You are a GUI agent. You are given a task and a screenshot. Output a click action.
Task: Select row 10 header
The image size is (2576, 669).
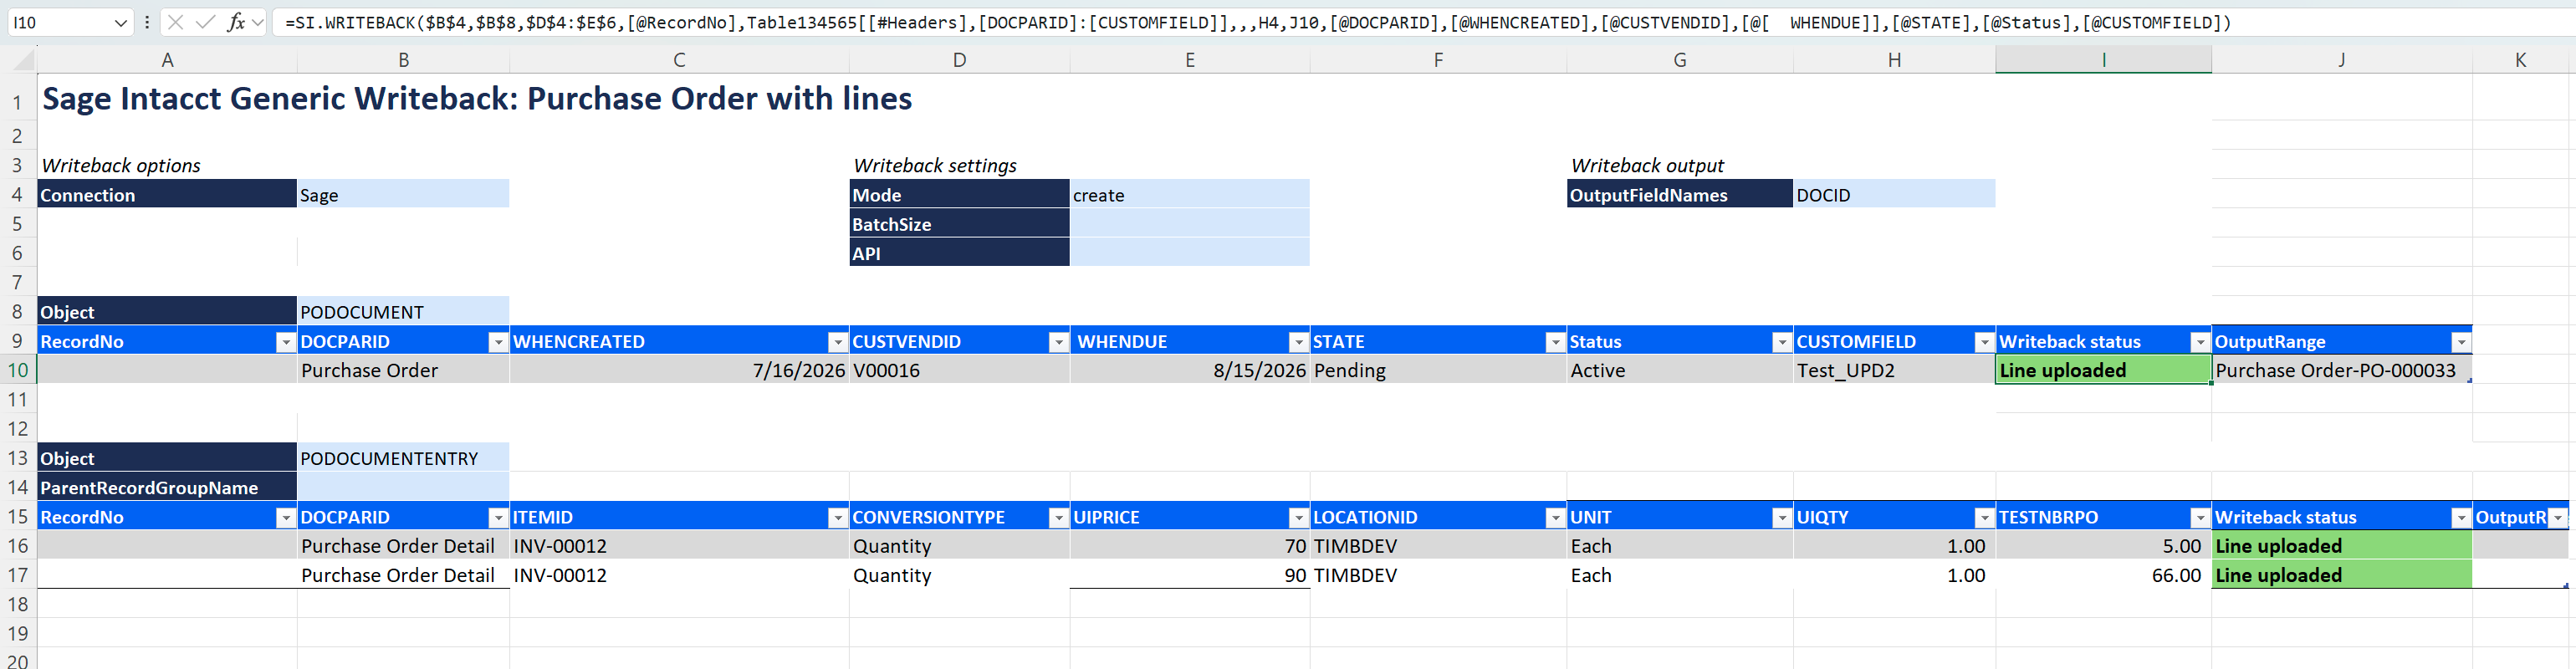pos(18,370)
